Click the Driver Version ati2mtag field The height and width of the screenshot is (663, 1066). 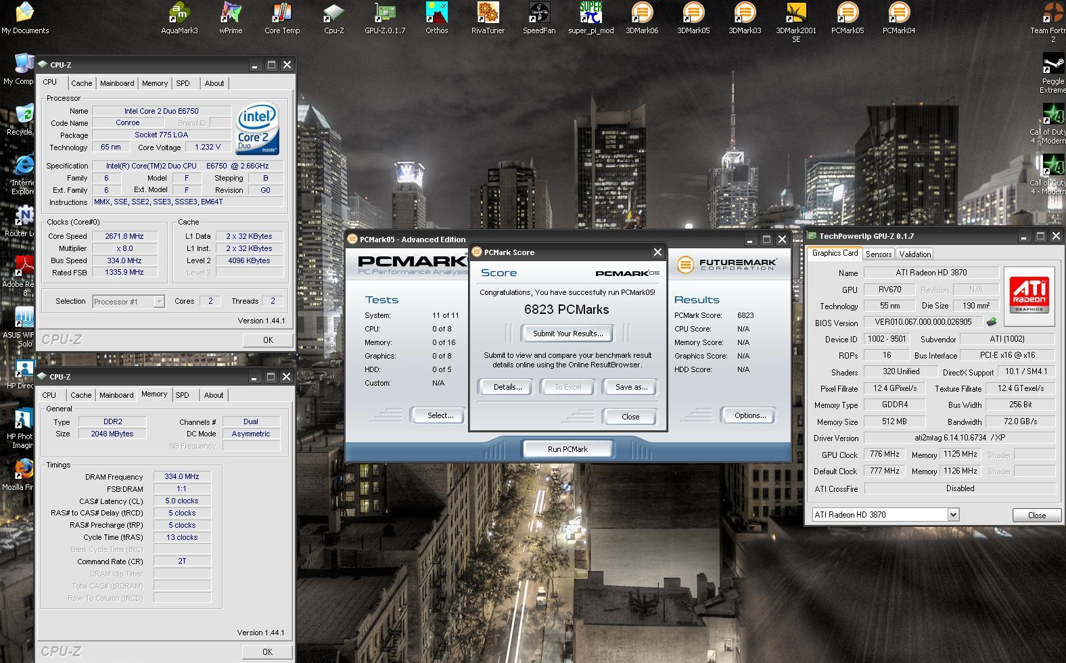pos(959,438)
